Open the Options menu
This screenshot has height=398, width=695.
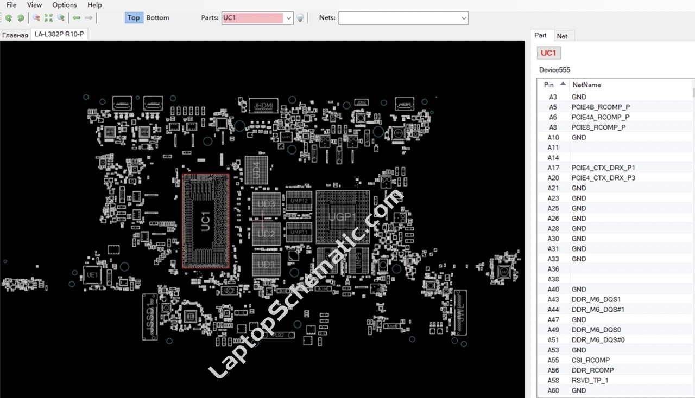(x=65, y=5)
